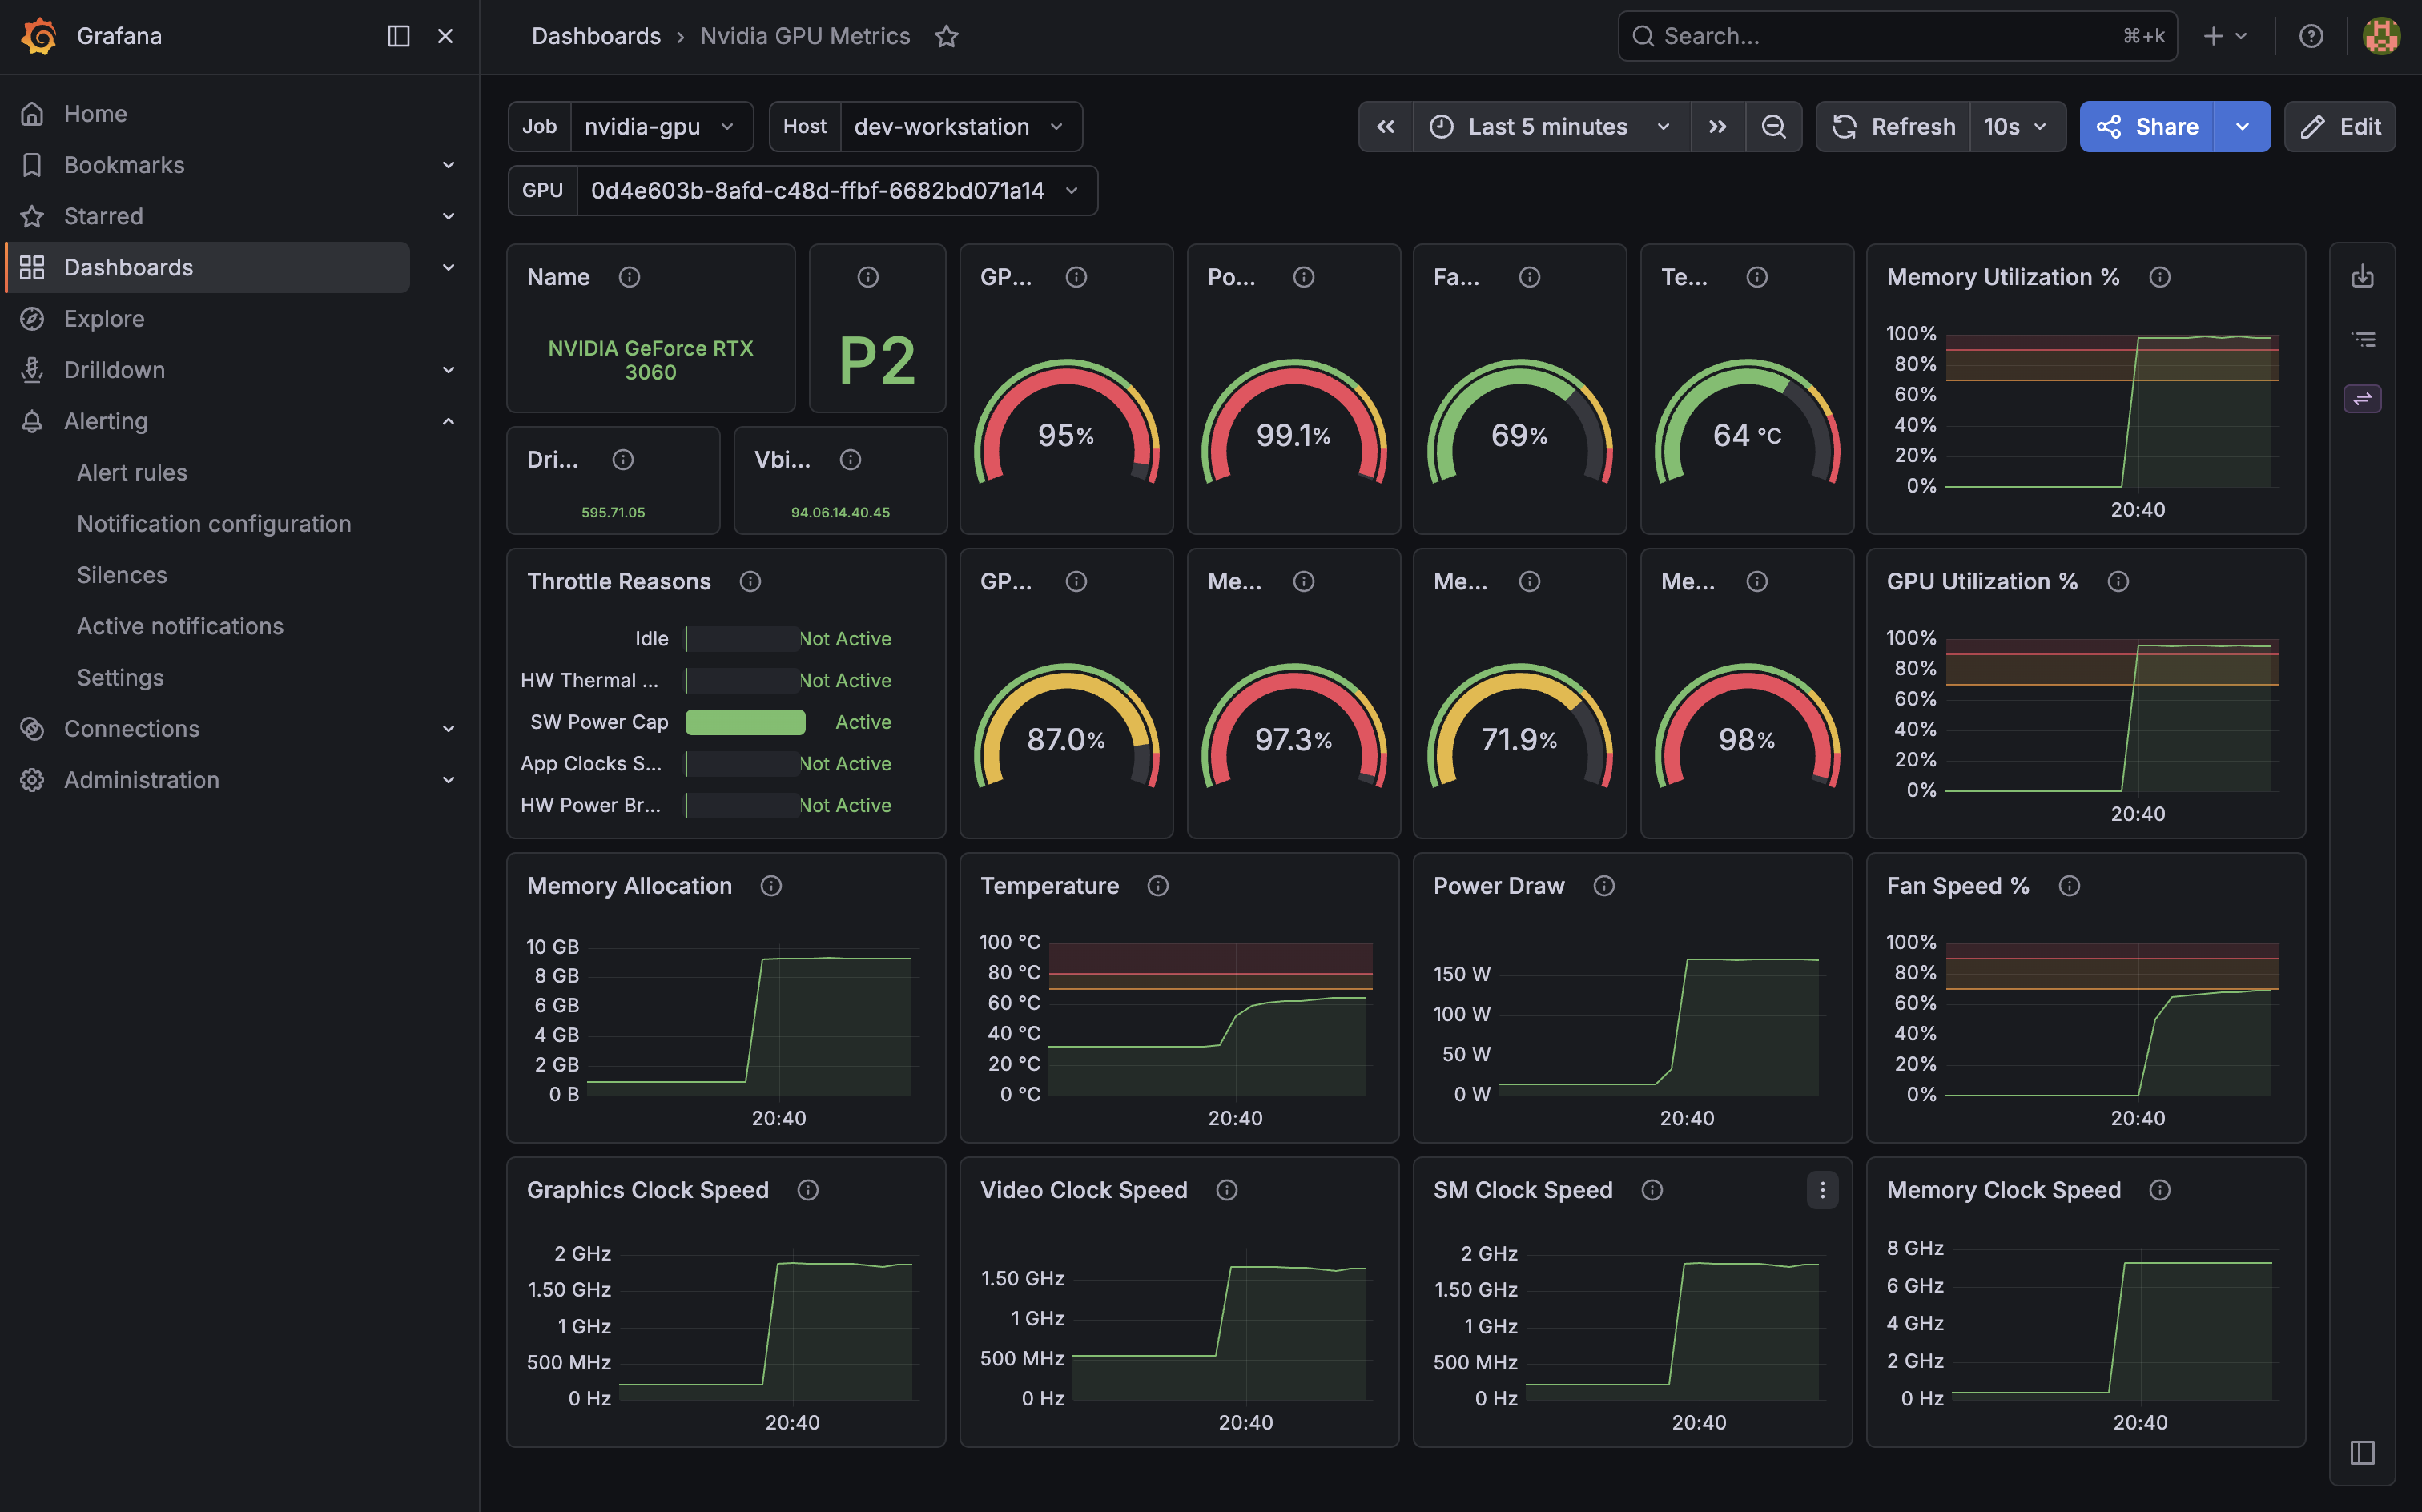Screen dimensions: 2422x1512
Task: Open SM Clock Speed panel menu
Action: point(1822,1190)
